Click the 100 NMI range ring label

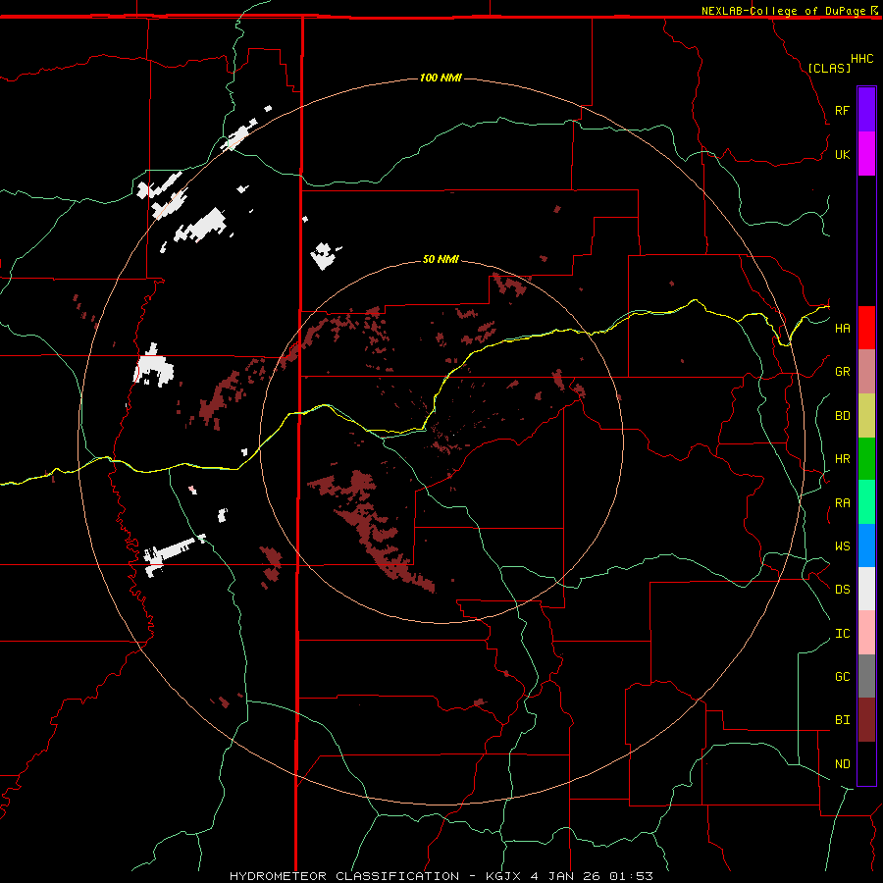coord(441,78)
